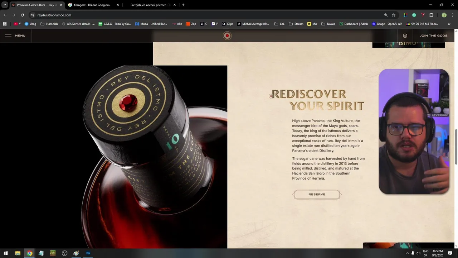Open the Windows notification center

[450, 253]
